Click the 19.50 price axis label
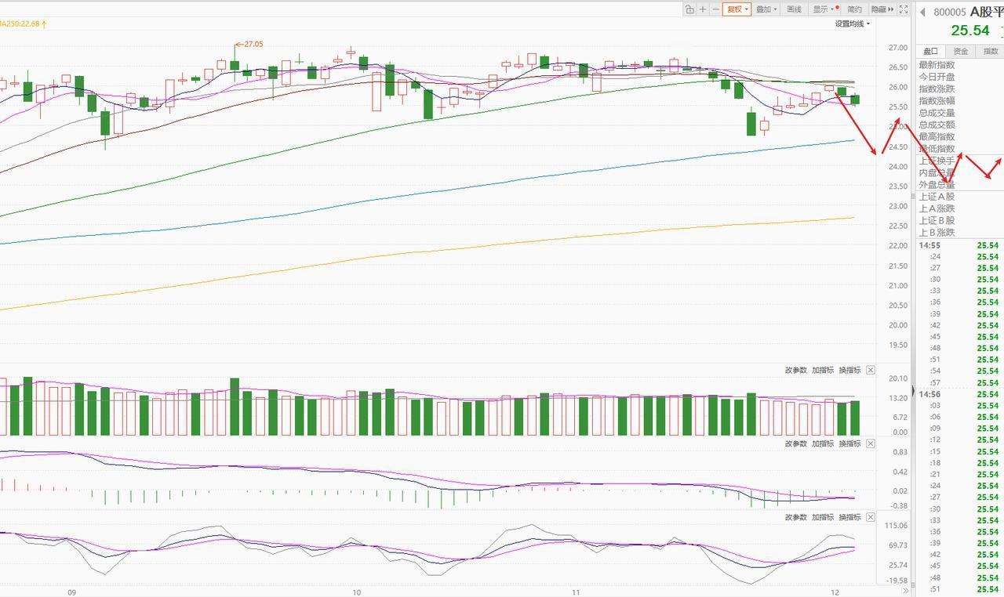1004x597 pixels. (898, 345)
